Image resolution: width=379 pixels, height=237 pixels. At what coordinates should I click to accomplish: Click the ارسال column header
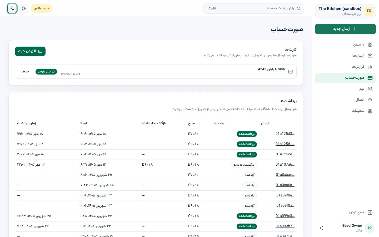(x=265, y=123)
